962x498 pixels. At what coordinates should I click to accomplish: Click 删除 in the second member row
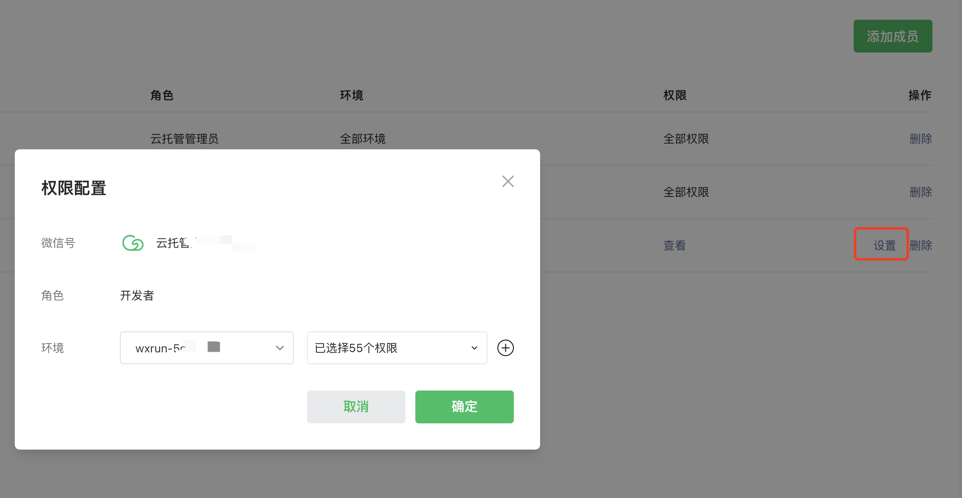coord(920,192)
